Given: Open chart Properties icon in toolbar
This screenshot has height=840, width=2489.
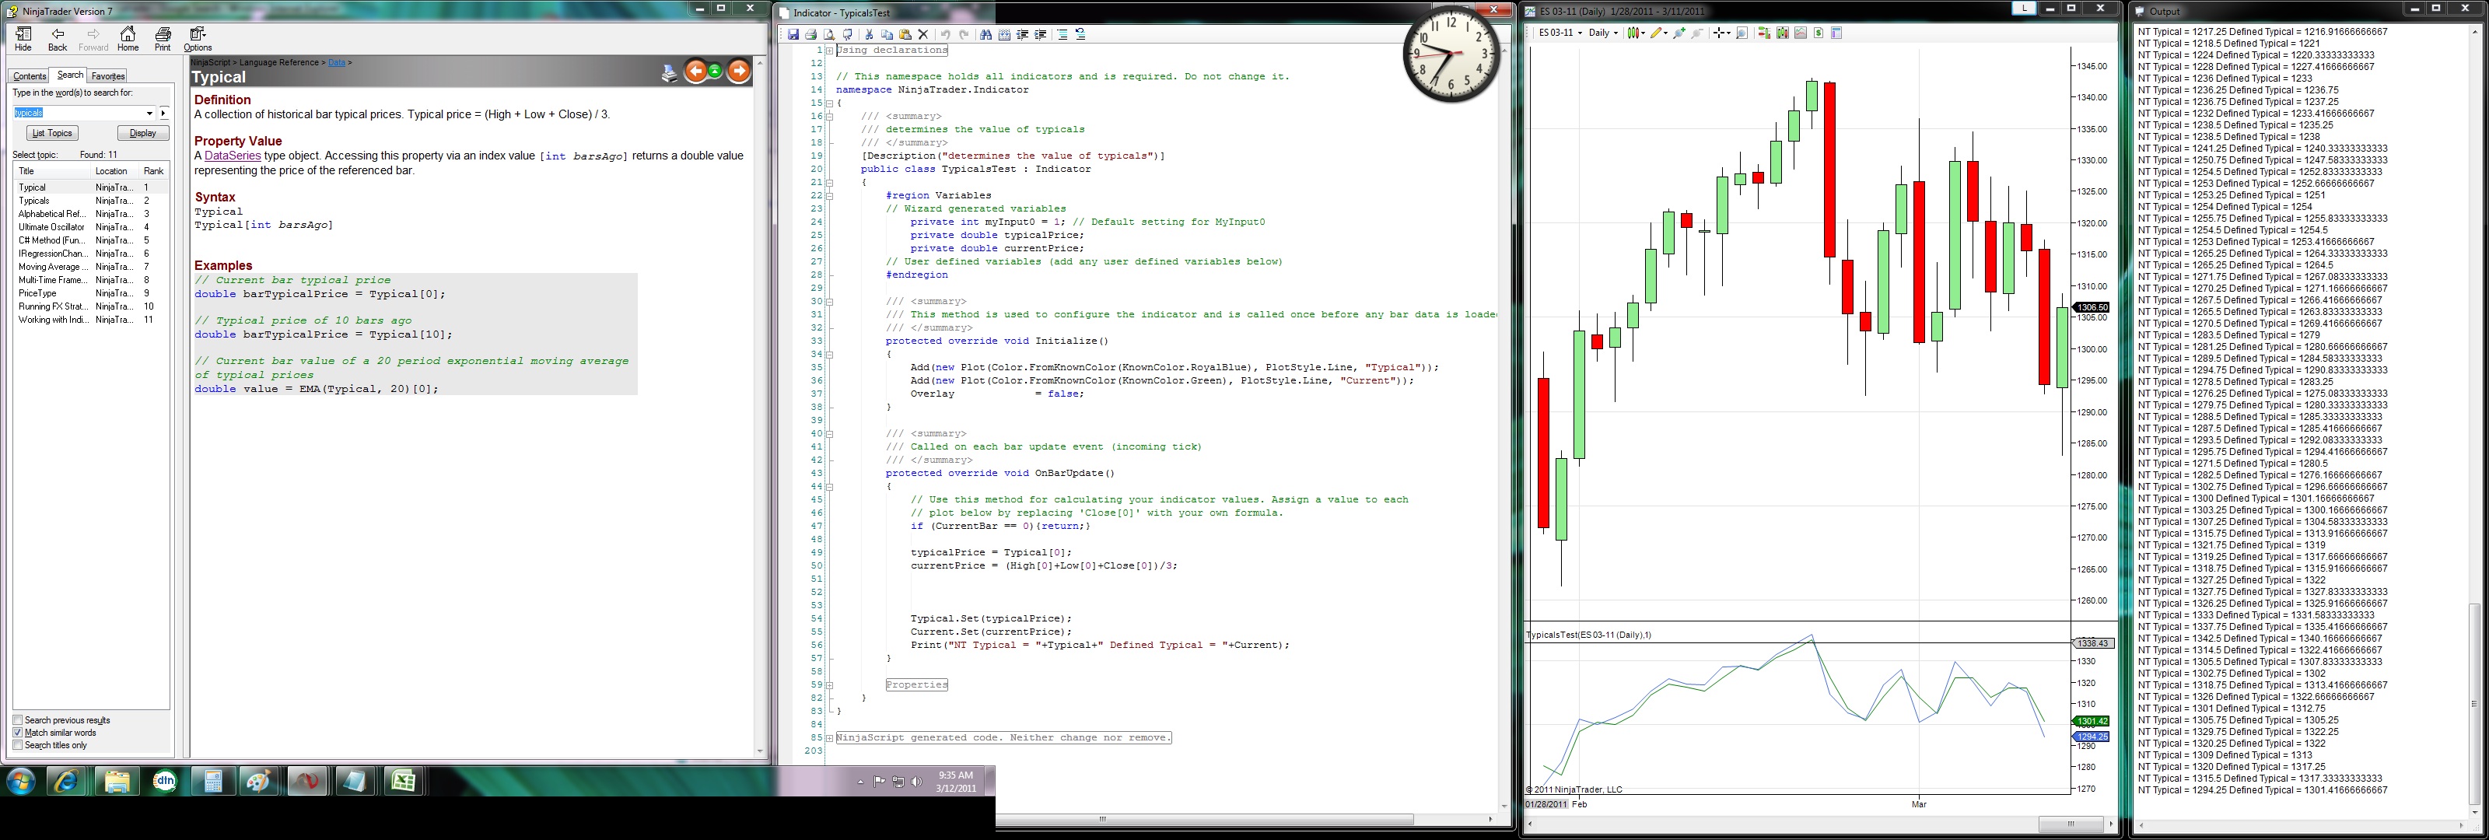Looking at the screenshot, I should pyautogui.click(x=1836, y=33).
